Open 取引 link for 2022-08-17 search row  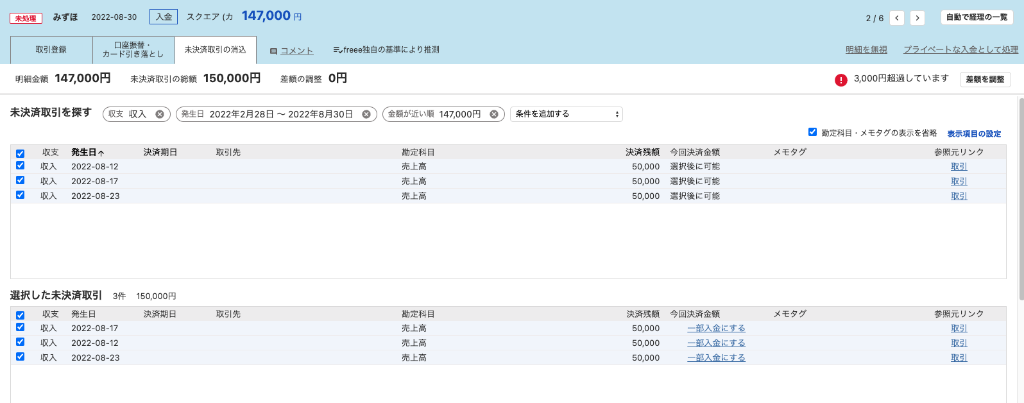(959, 182)
